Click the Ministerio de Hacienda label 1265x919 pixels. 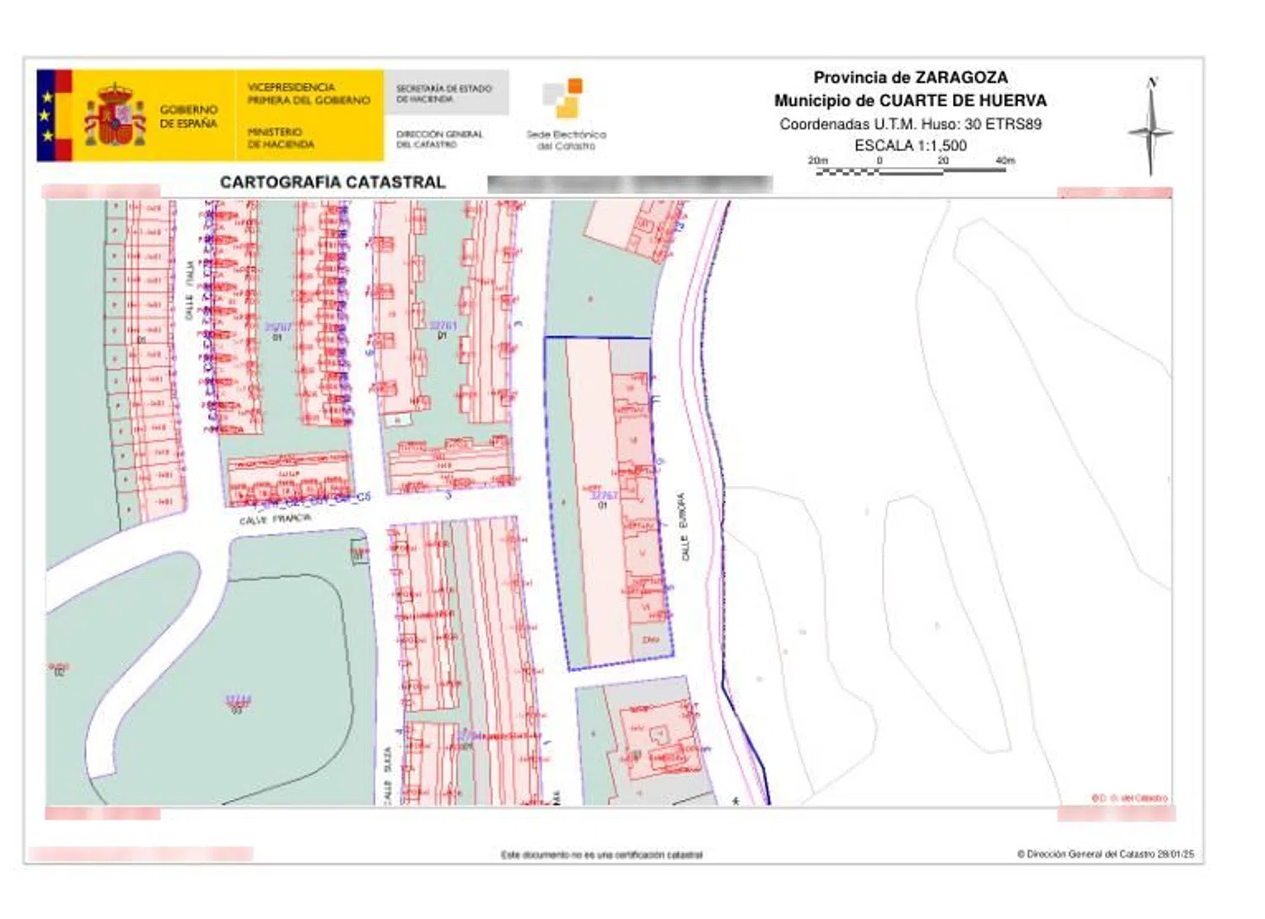click(x=281, y=138)
